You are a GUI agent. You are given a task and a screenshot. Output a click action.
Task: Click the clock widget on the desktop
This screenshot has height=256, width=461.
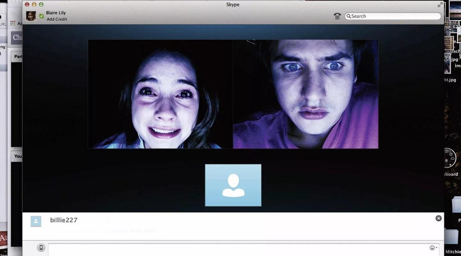[450, 158]
